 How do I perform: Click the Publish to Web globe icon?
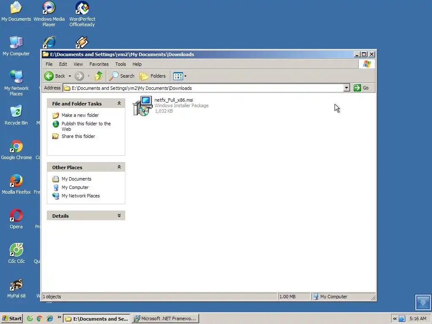pyautogui.click(x=56, y=124)
